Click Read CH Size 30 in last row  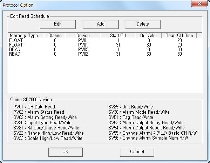179,54
